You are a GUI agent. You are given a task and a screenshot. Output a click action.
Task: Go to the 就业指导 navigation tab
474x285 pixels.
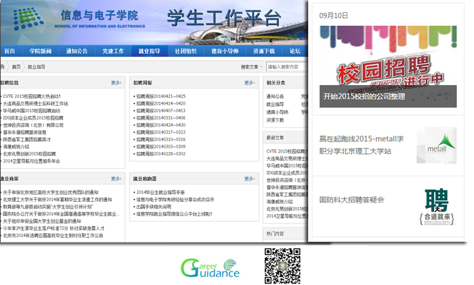149,51
